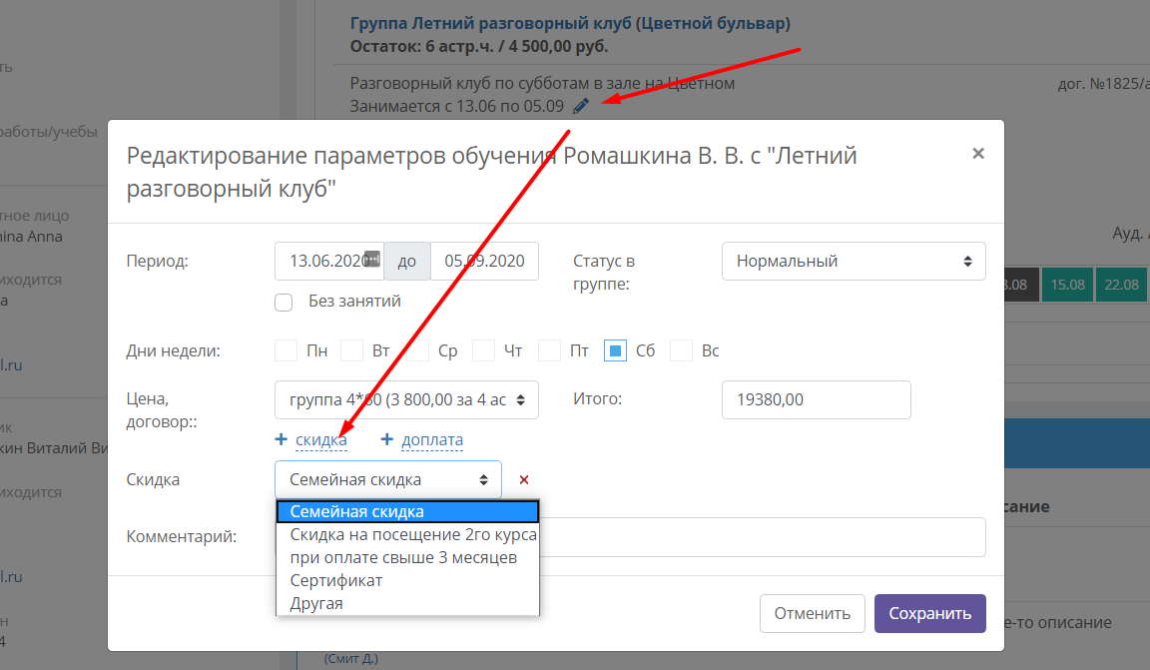Viewport: 1150px width, 670px height.
Task: Check the Чт weekday box
Action: [483, 350]
